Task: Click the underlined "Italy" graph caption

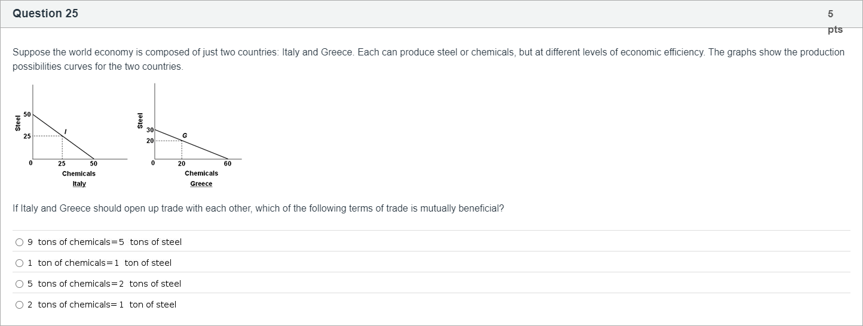Action: point(79,184)
